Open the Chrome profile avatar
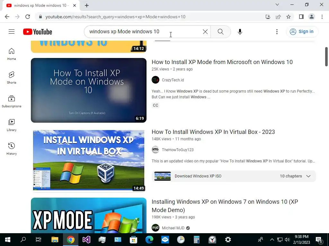This screenshot has height=246, width=329. [312, 17]
